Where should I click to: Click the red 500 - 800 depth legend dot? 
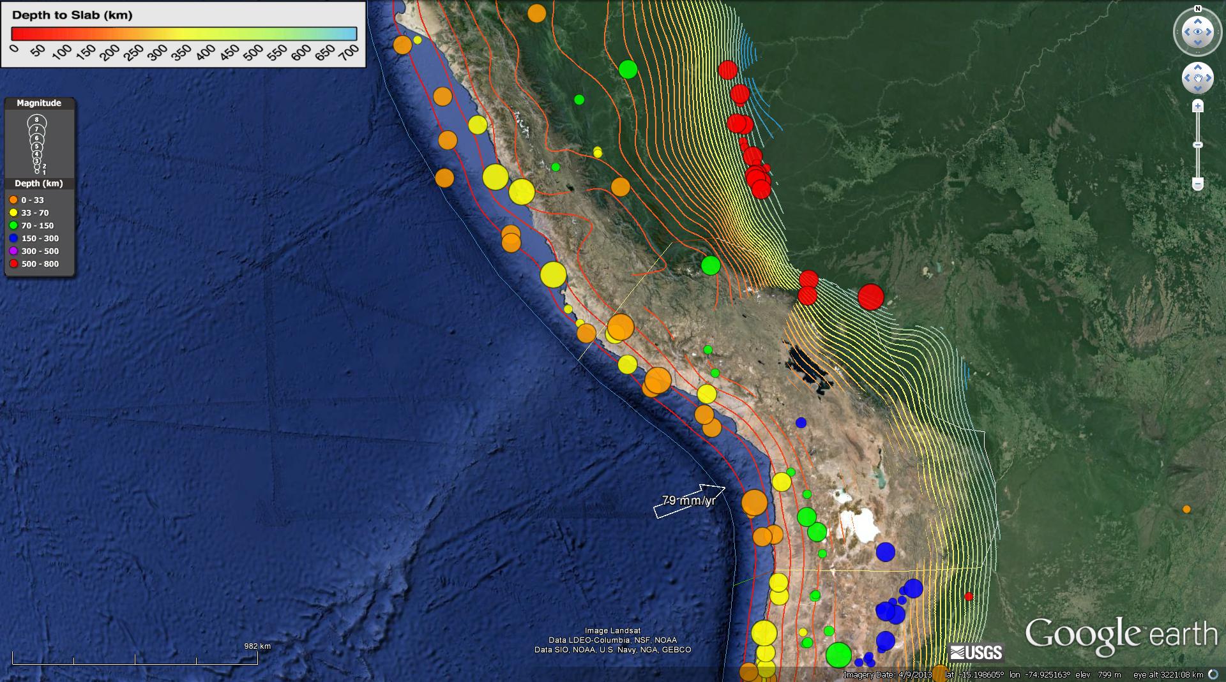(x=13, y=264)
